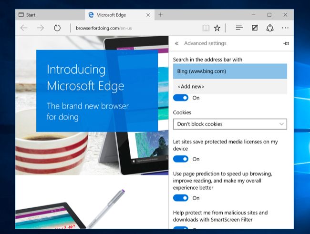Pin the Advanced settings pane

pos(286,43)
